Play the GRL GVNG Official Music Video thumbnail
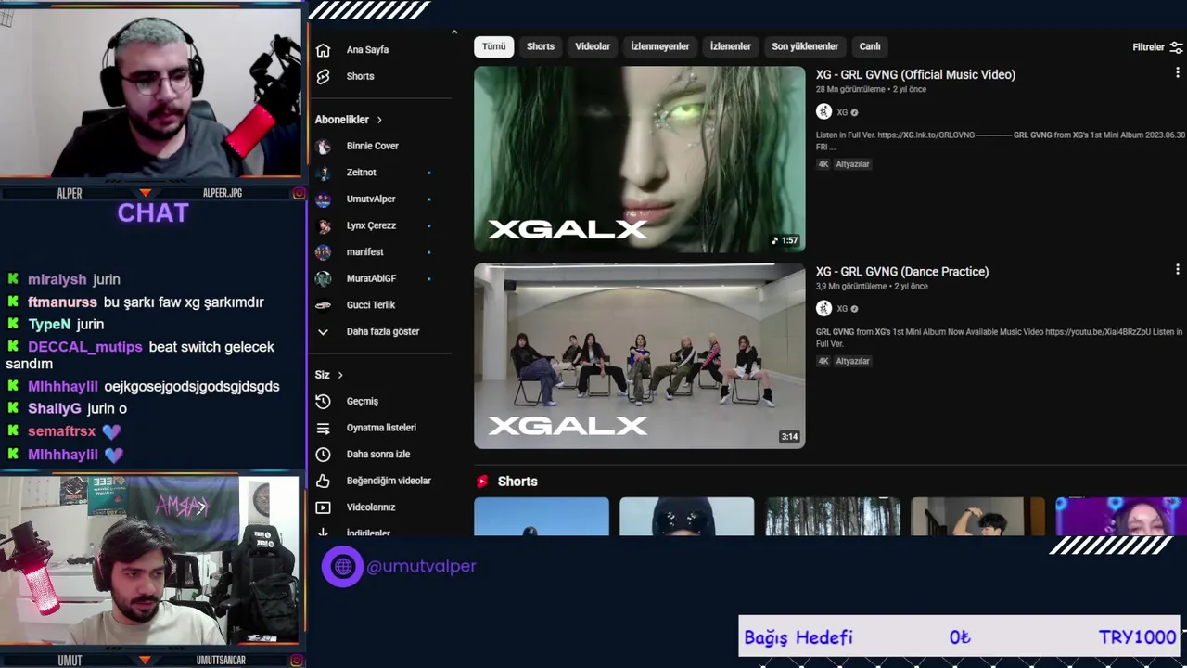This screenshot has height=668, width=1187. point(640,159)
